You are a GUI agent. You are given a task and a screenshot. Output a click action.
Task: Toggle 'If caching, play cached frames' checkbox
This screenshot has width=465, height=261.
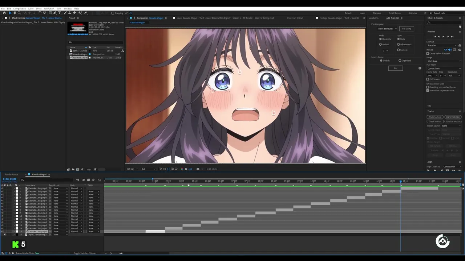428,87
